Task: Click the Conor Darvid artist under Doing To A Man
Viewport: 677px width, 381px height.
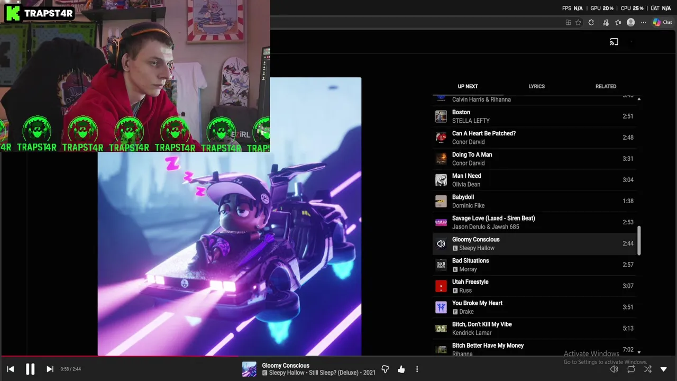Action: [x=468, y=163]
